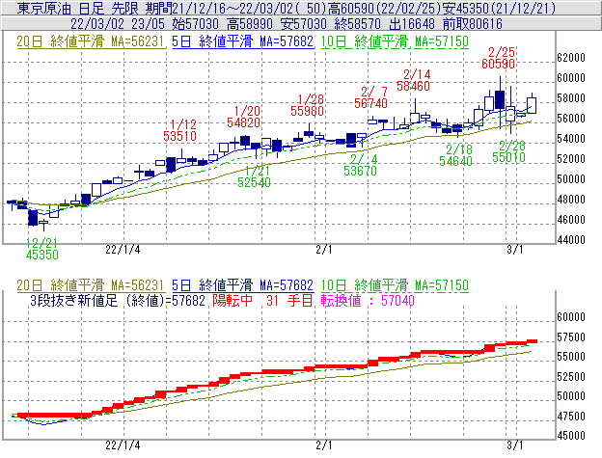The image size is (602, 458).
Task: Select the 2/14 58460 high label
Action: point(414,80)
